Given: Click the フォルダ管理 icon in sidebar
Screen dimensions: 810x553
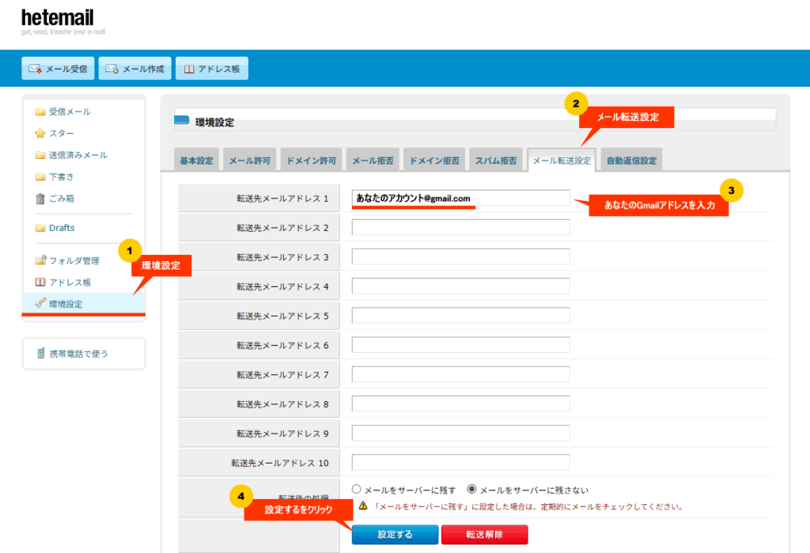Looking at the screenshot, I should [40, 260].
